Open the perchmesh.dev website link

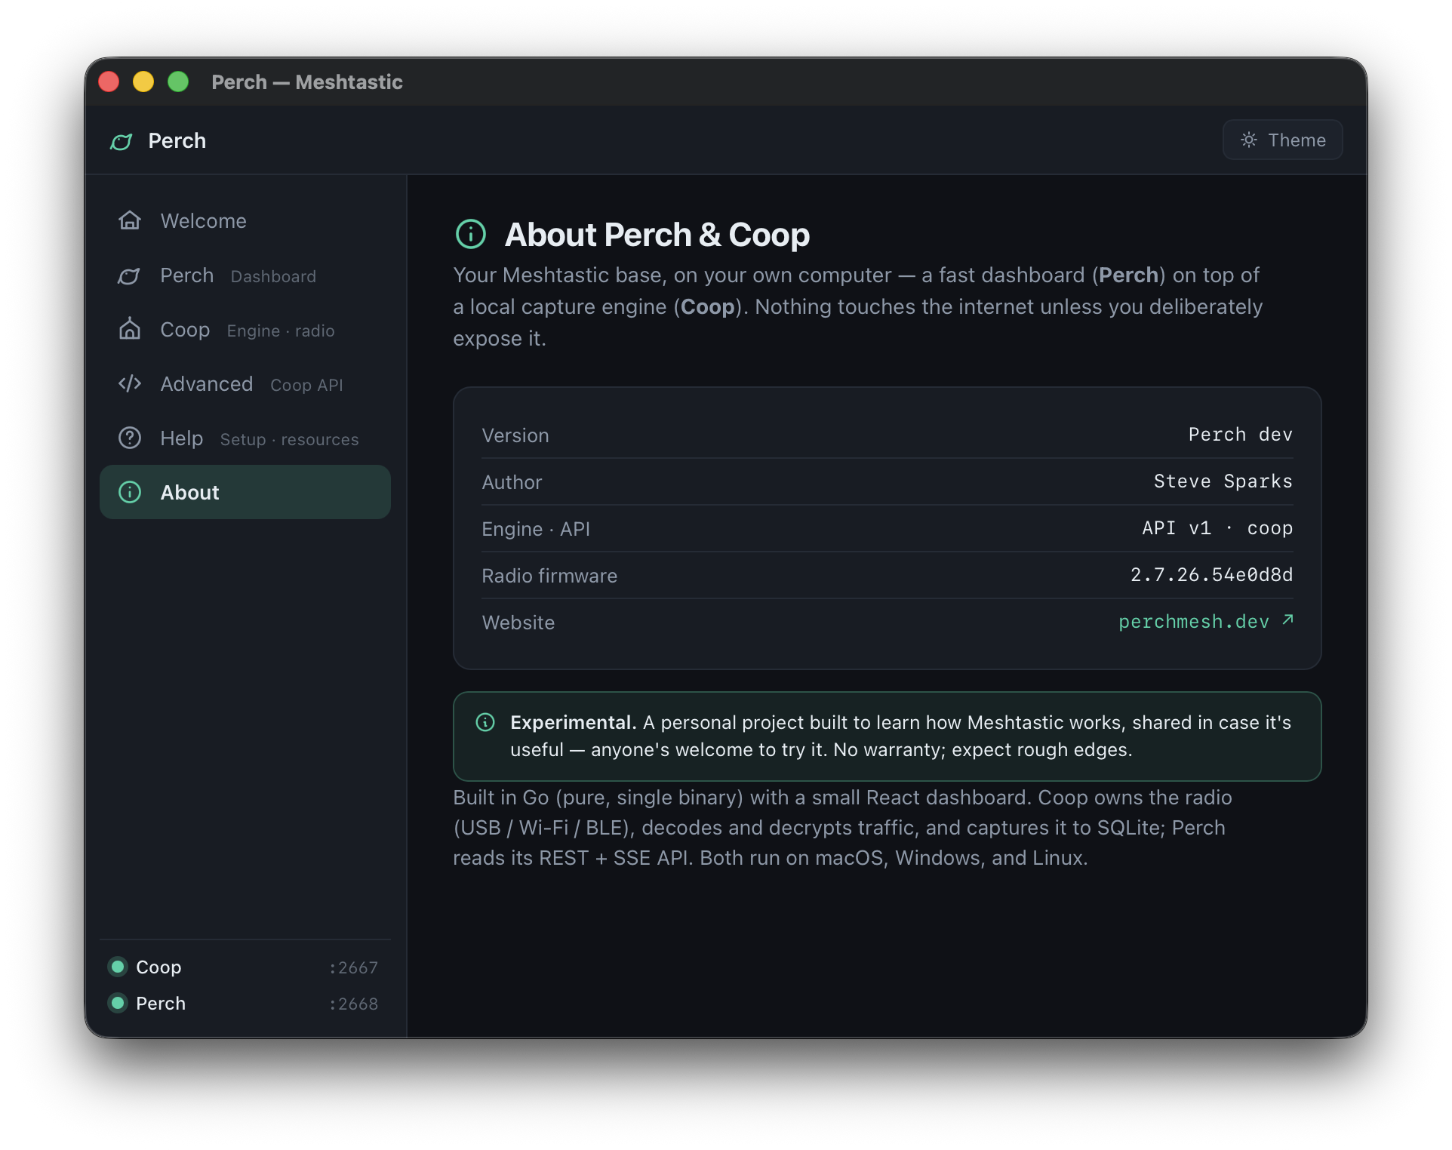click(1205, 622)
